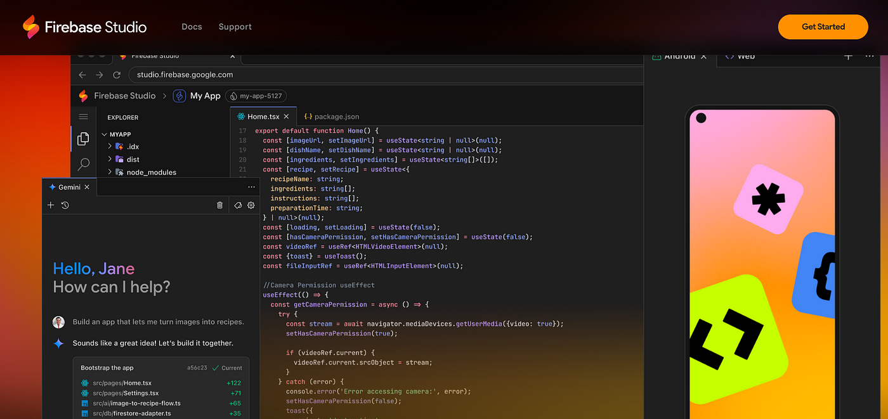Open the hamburger menu above the sidebar
Viewport: 888px width, 419px height.
83,117
